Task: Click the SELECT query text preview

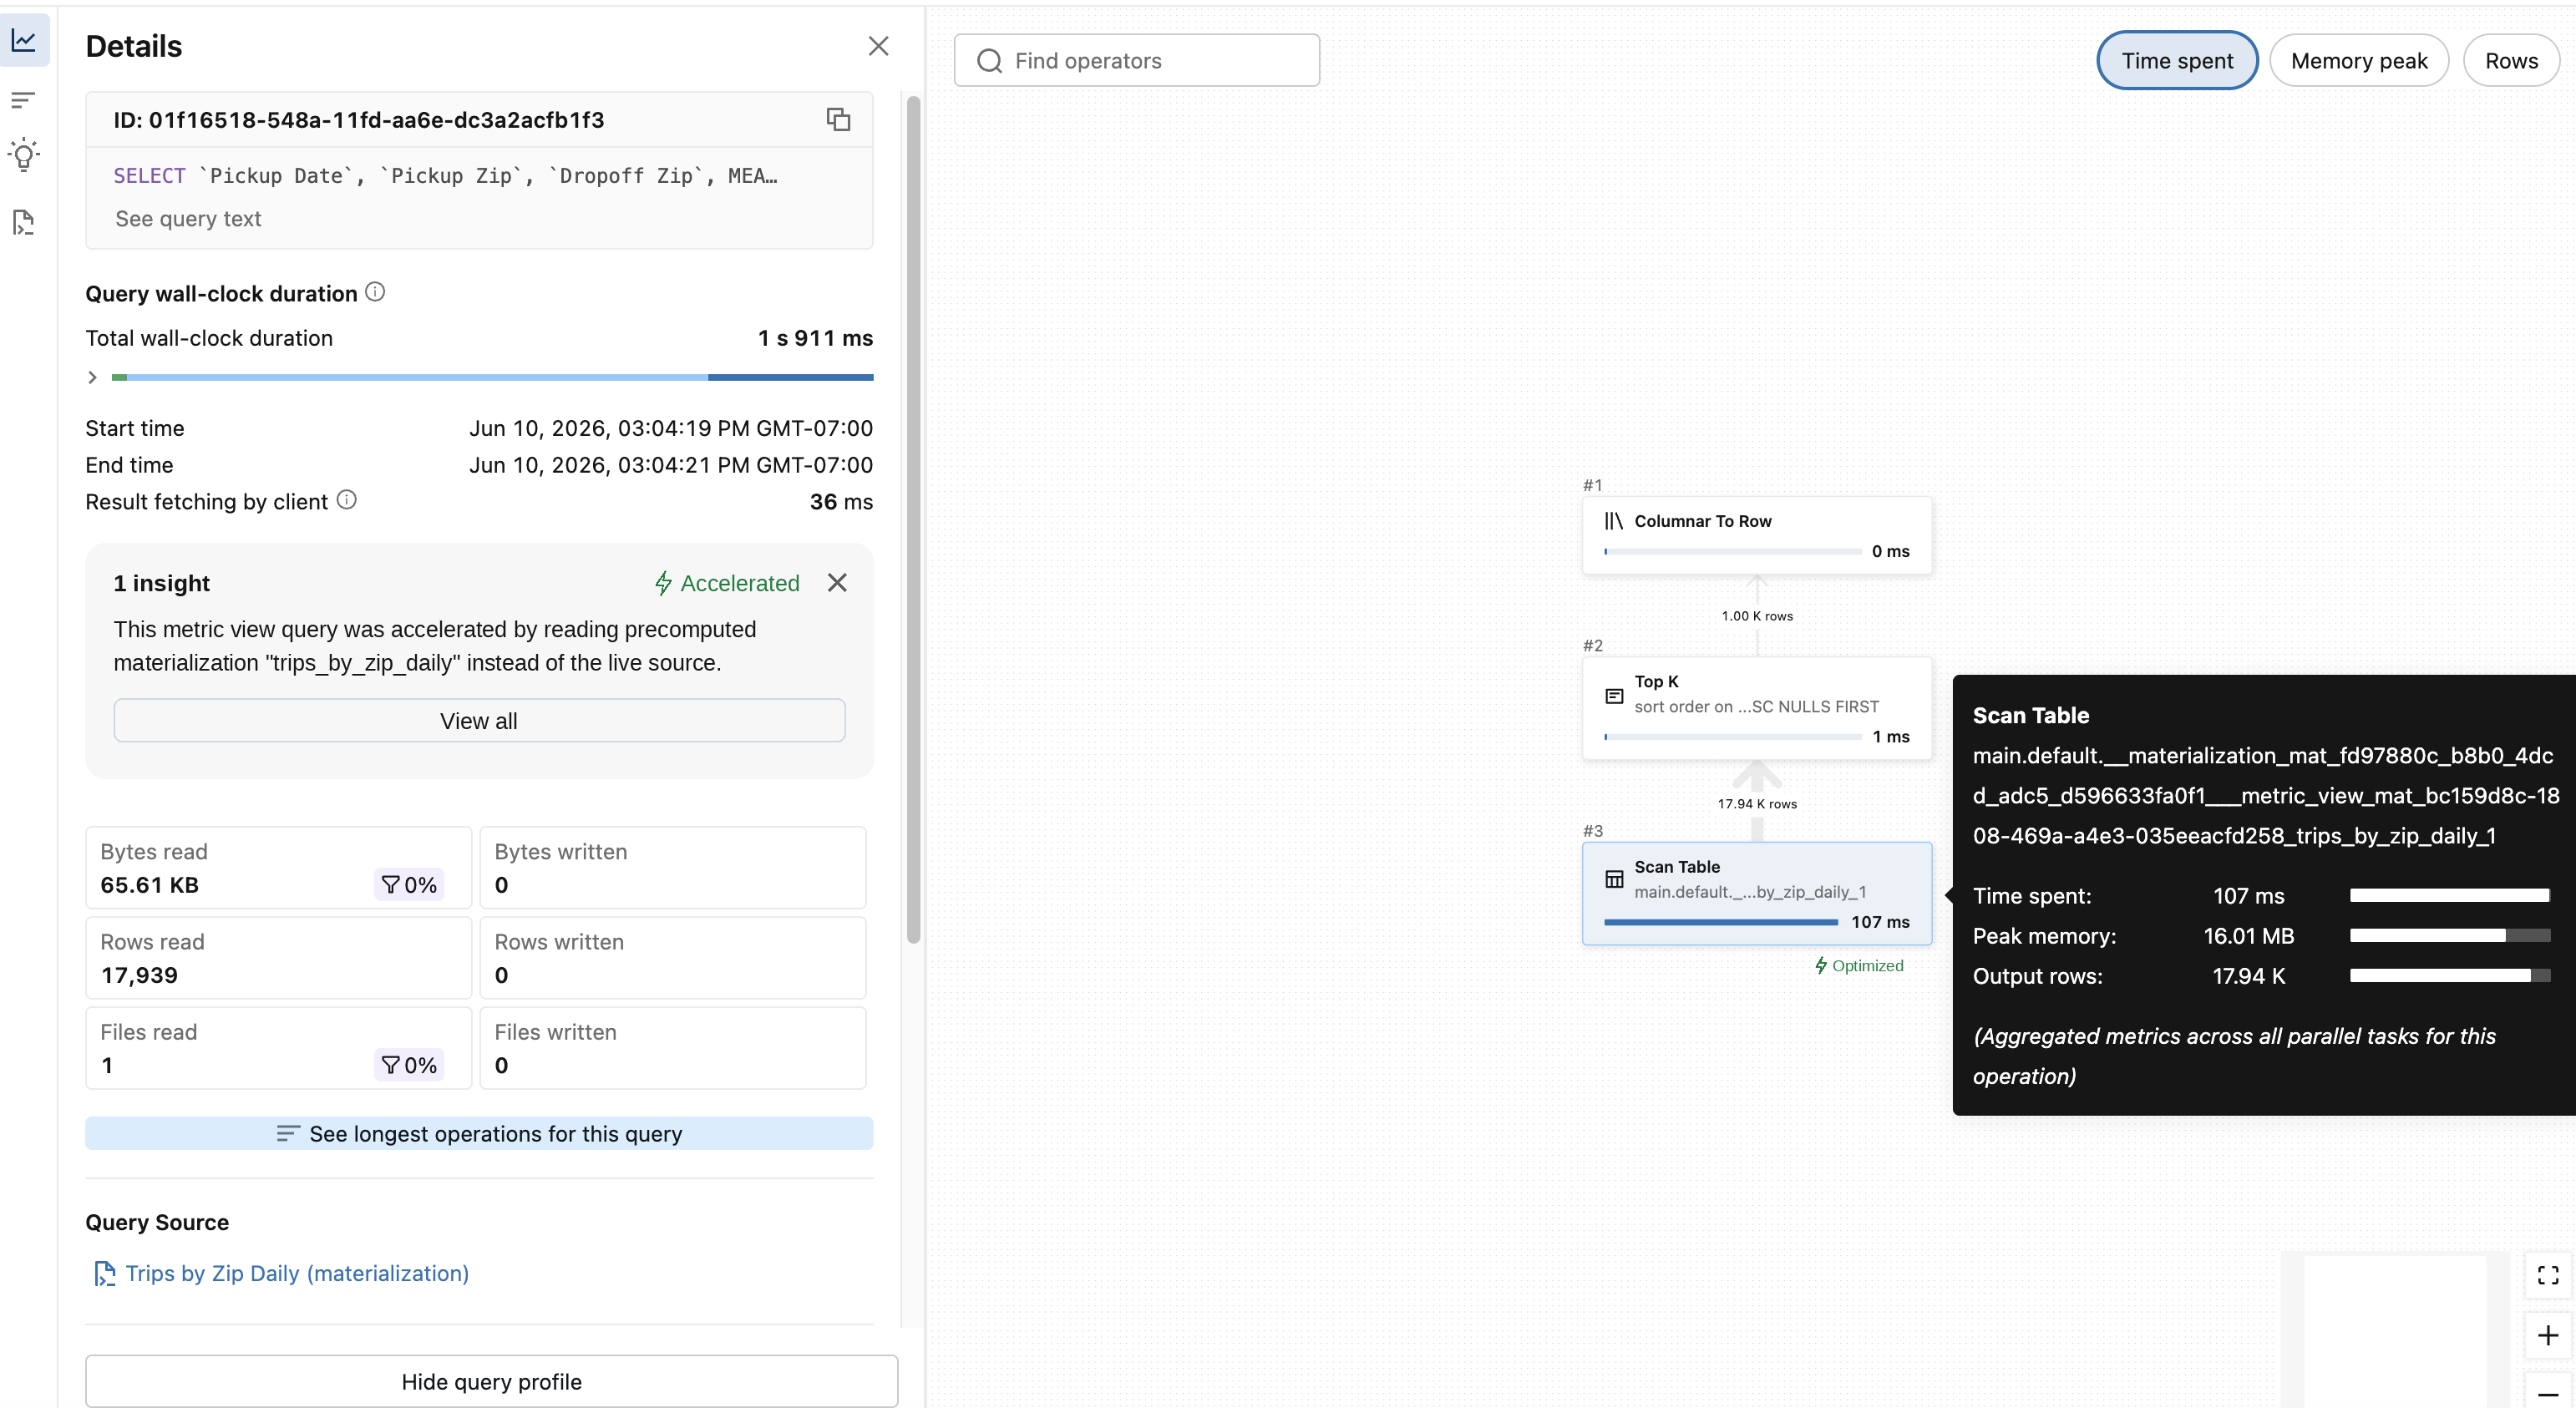Action: point(445,176)
